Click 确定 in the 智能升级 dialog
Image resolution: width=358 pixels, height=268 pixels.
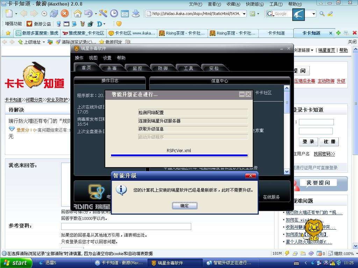[x=185, y=206]
